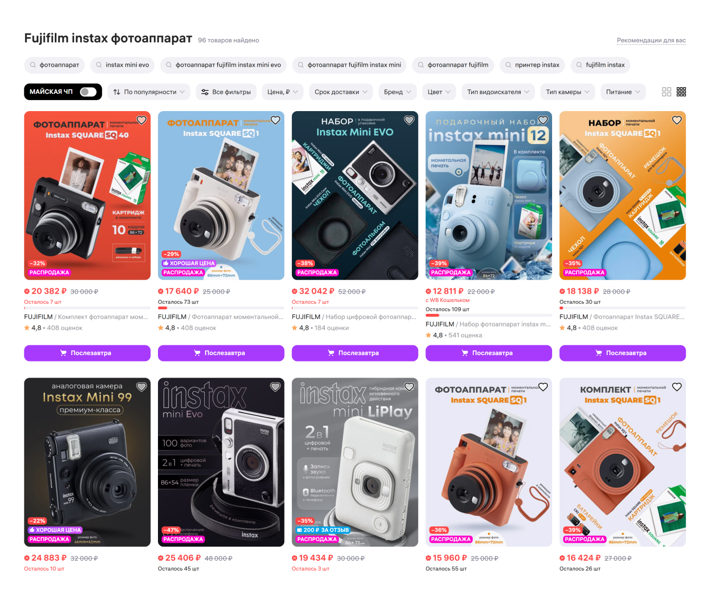This screenshot has width=709, height=604.
Task: Open the Тип видоискателя dropdown
Action: click(x=498, y=92)
